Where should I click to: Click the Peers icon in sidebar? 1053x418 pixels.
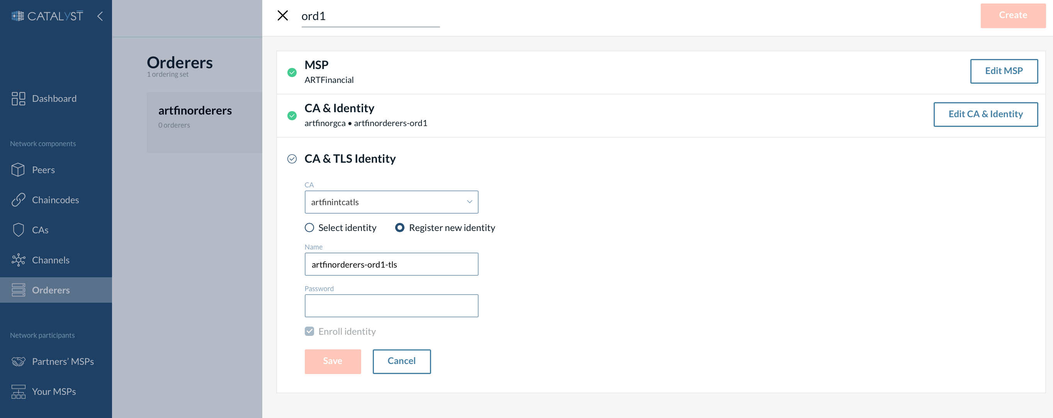pos(17,170)
